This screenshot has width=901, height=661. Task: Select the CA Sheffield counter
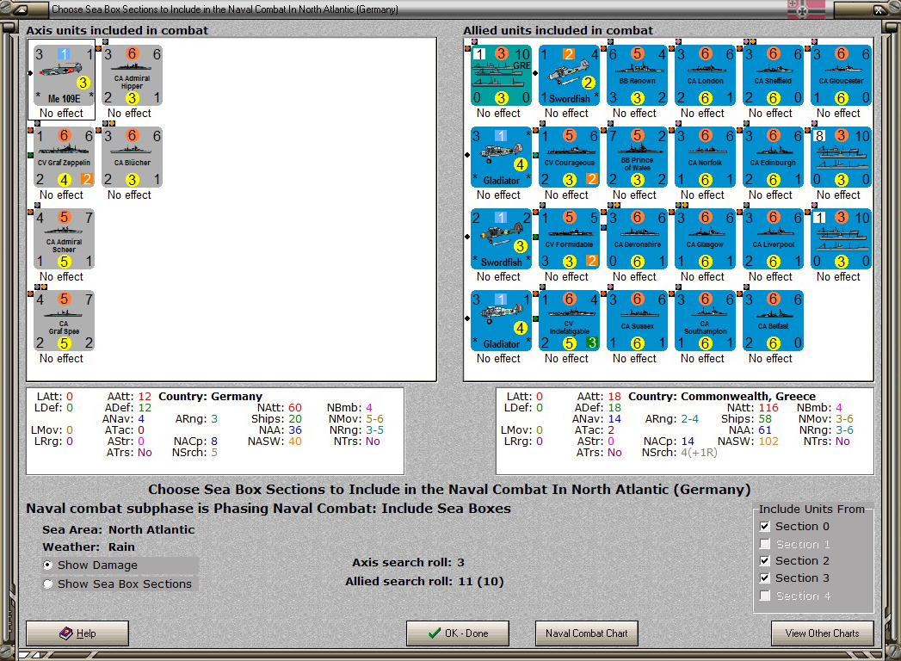coord(773,76)
